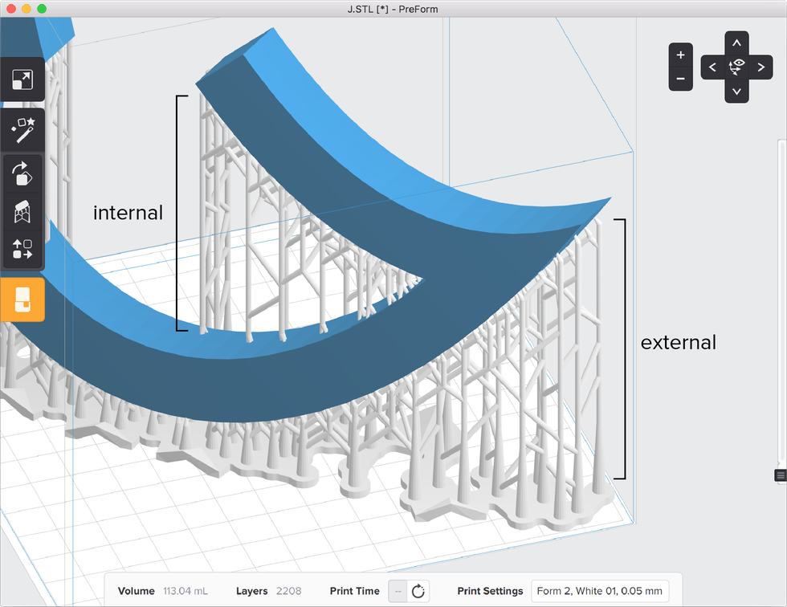Zoom in using the plus button
The image size is (787, 607).
point(680,55)
